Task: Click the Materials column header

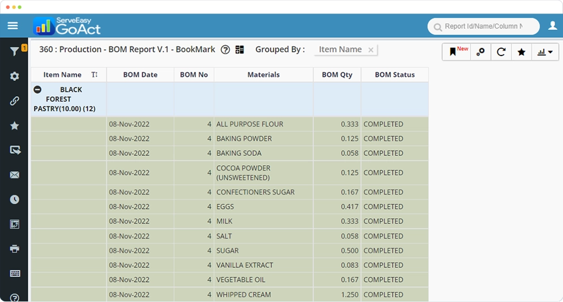Action: 263,75
